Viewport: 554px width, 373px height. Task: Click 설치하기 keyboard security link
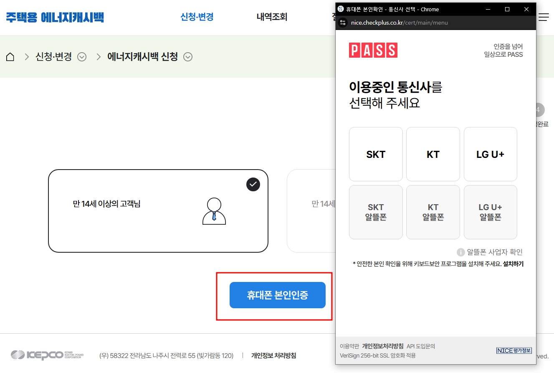click(513, 264)
